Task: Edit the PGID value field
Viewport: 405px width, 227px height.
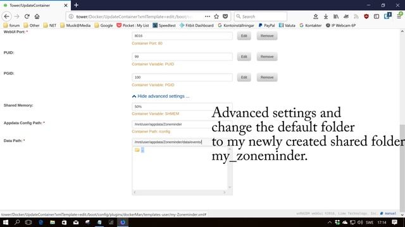Action: coord(182,77)
